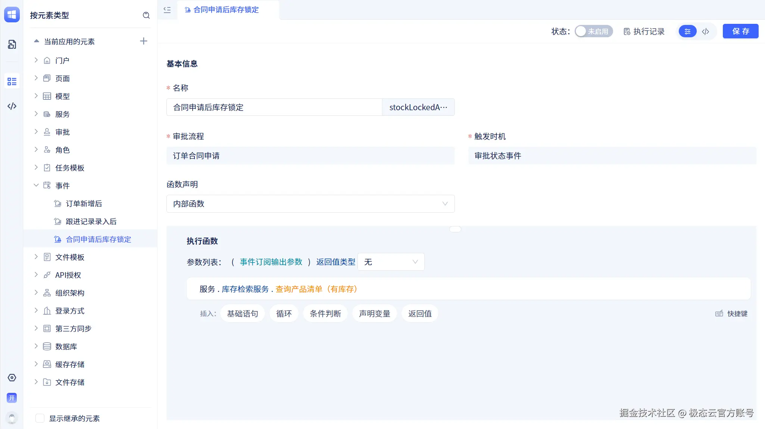765x429 pixels.
Task: Select the 订单新增后 event item
Action: 84,204
